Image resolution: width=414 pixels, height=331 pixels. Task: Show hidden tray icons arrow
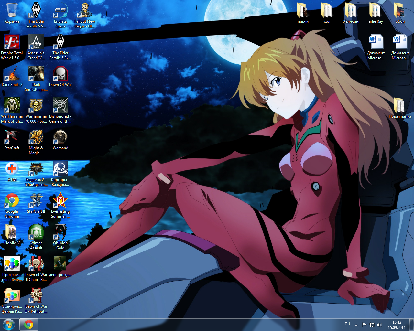[356, 325]
